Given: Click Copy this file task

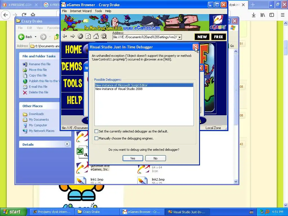Looking at the screenshot, I should 38,75.
